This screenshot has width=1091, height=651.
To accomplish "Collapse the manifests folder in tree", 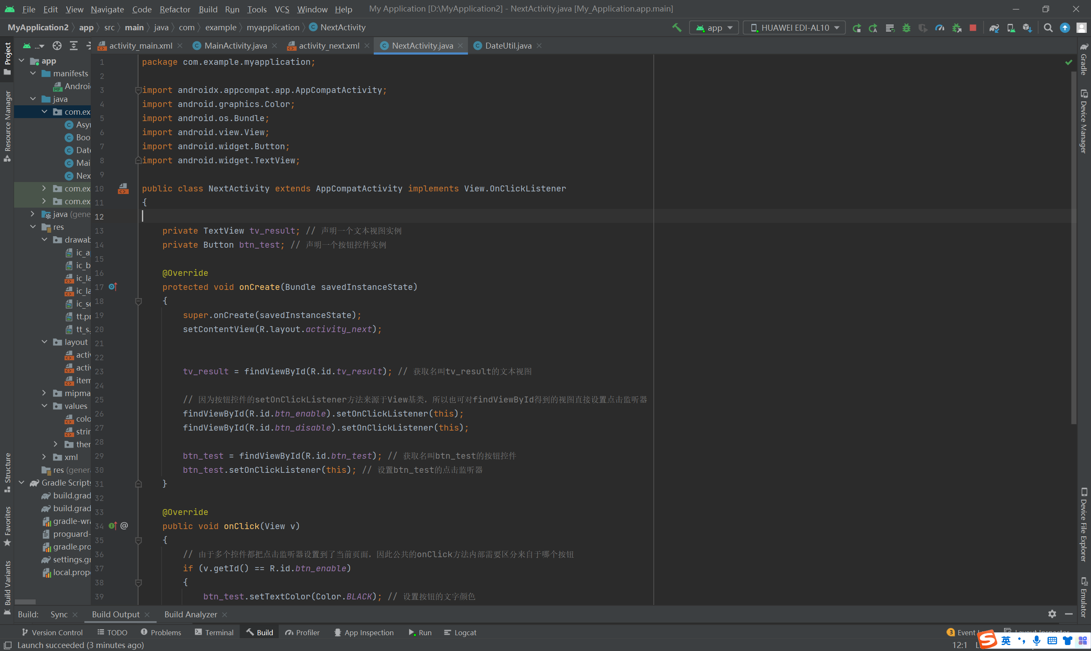I will (33, 73).
